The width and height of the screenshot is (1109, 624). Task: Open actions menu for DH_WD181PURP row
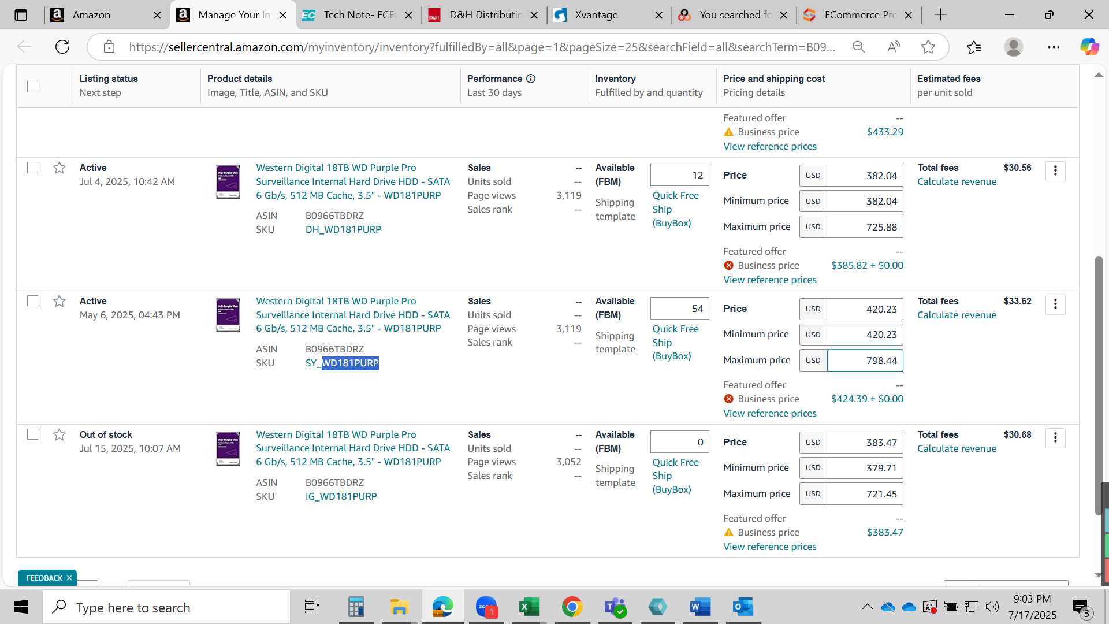click(1055, 171)
